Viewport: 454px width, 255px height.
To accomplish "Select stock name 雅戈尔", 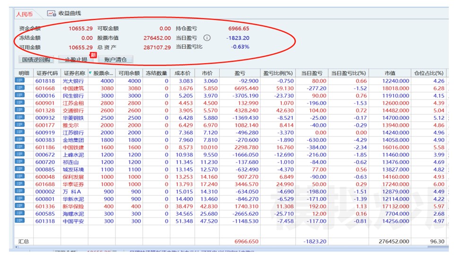I will pyautogui.click(x=70, y=125).
